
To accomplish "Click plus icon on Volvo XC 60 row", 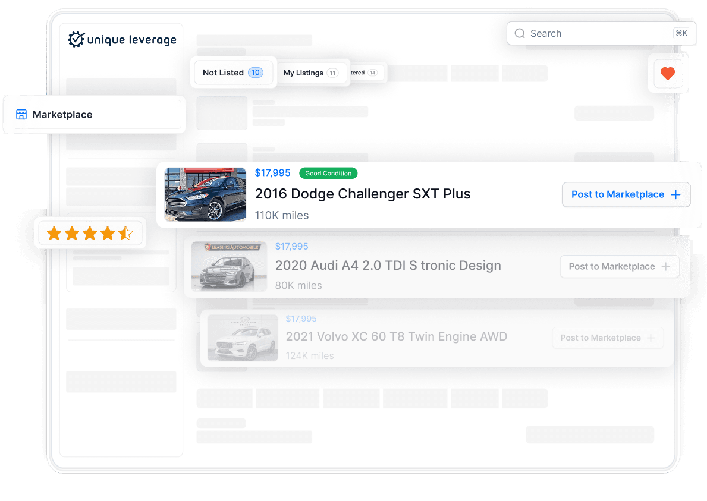I will coord(651,338).
